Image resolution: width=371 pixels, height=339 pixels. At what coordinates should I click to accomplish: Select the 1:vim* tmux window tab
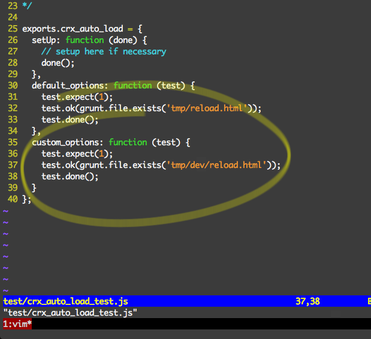pos(17,324)
